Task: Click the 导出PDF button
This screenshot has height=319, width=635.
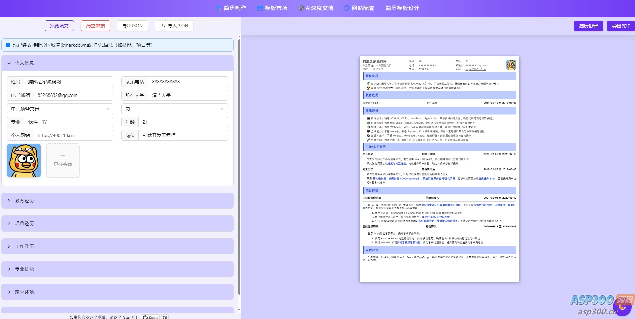Action: click(621, 26)
